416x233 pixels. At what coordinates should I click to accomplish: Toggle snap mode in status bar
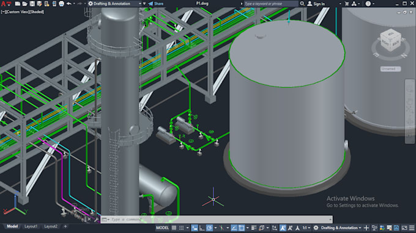click(182, 228)
